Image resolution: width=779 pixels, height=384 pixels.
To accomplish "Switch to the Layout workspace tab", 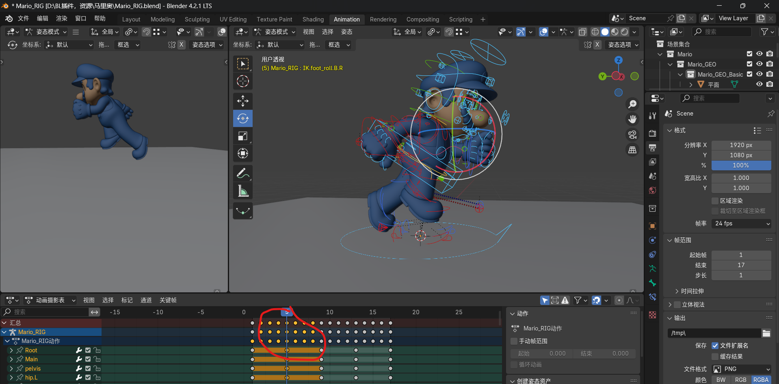I will point(131,19).
